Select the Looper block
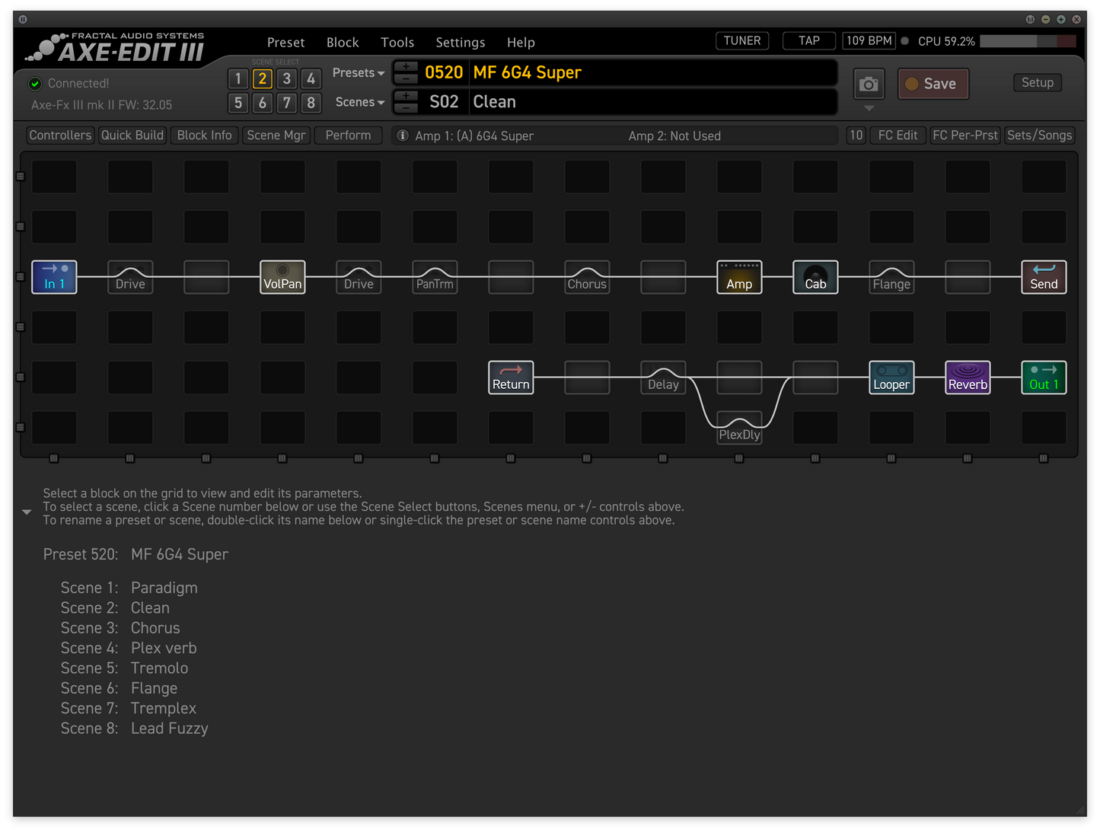Screen dimensions: 1100x832 coord(891,378)
